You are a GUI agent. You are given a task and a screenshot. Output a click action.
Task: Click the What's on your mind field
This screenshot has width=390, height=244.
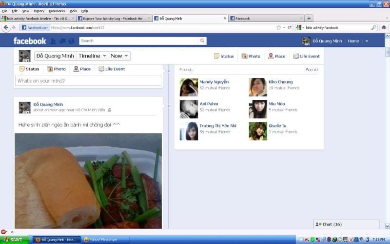point(88,81)
